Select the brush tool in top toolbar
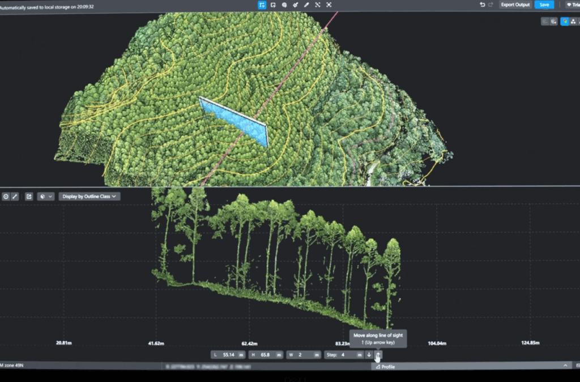The height and width of the screenshot is (382, 580). [x=295, y=5]
